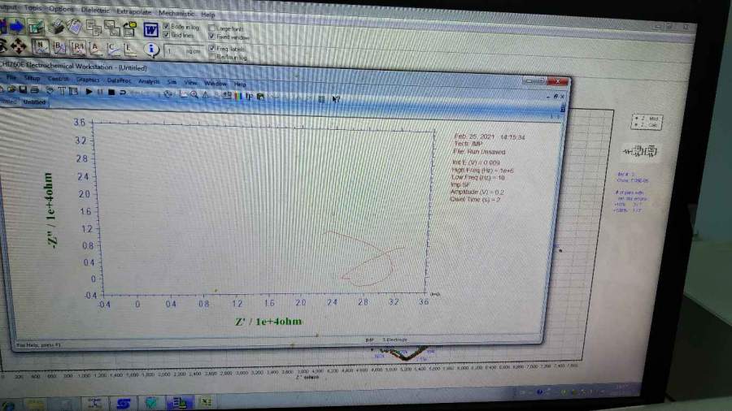Open the blue S application on taskbar
The height and width of the screenshot is (411, 732).
pyautogui.click(x=124, y=404)
